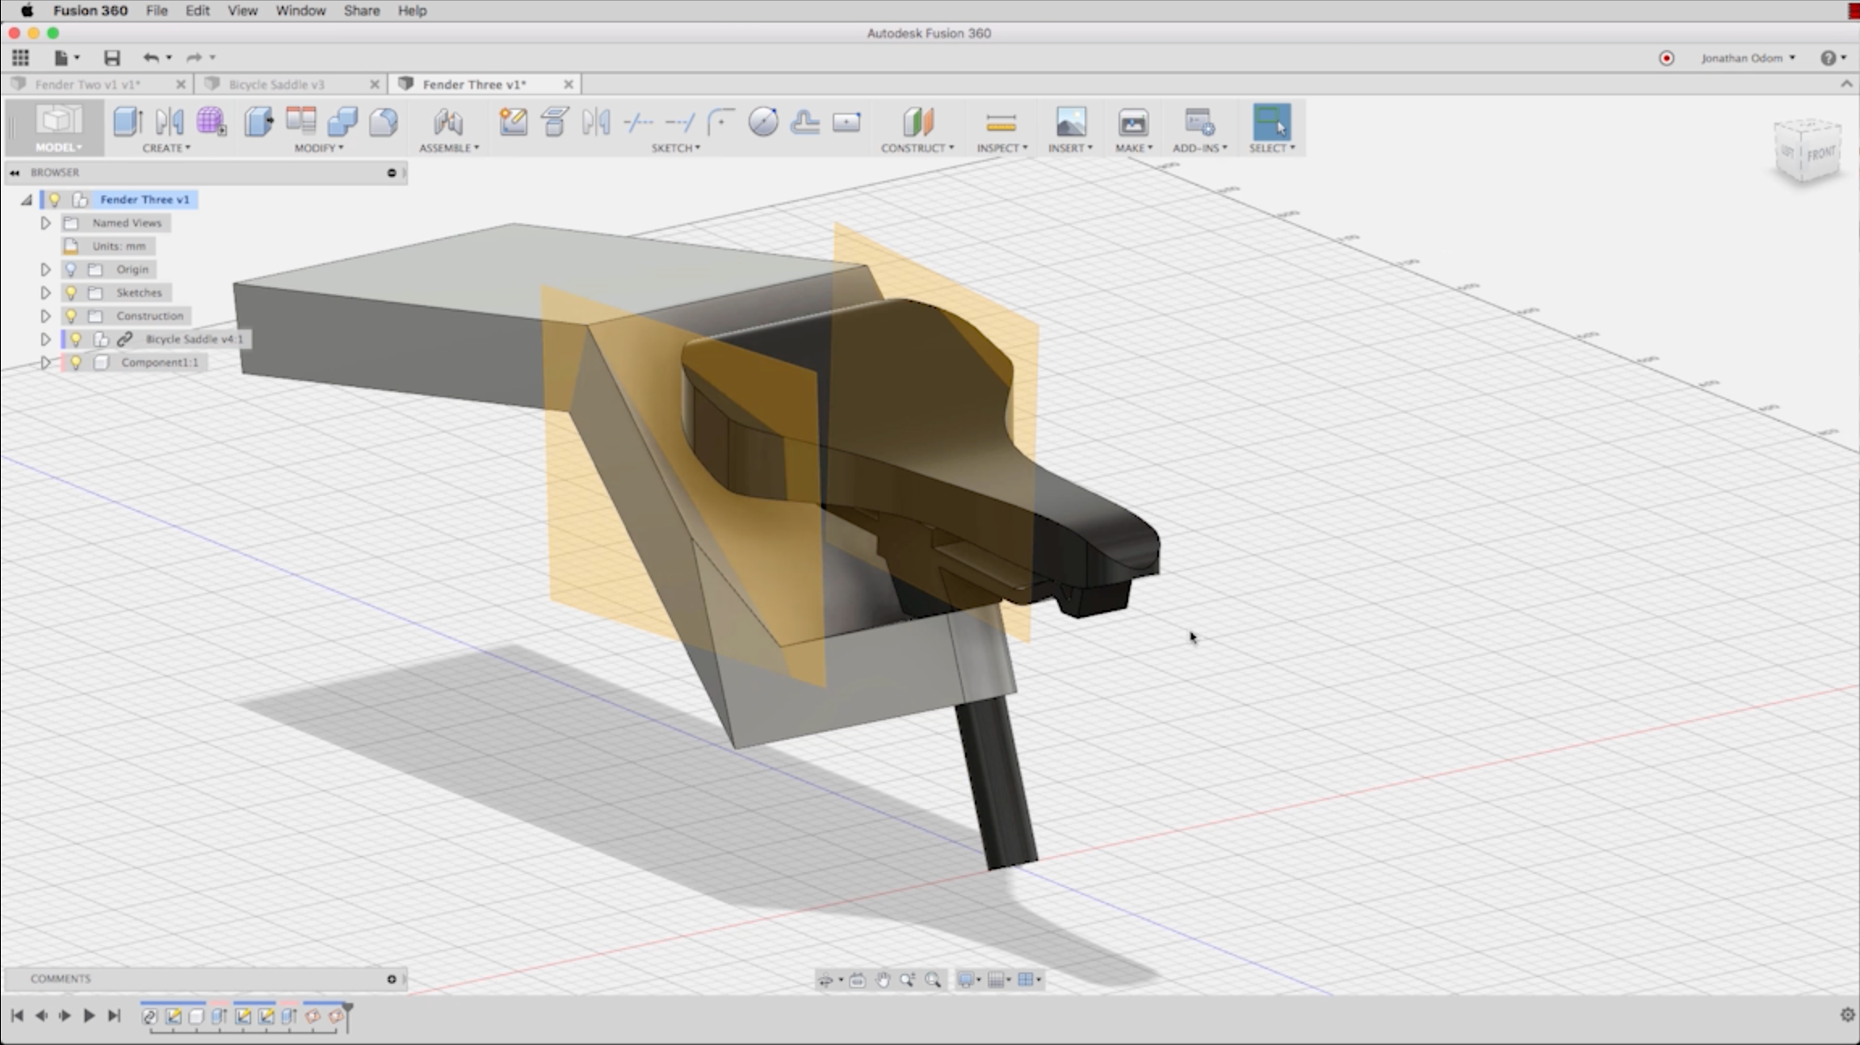The image size is (1860, 1045).
Task: Expand the Component1:1 browser node
Action: click(45, 363)
